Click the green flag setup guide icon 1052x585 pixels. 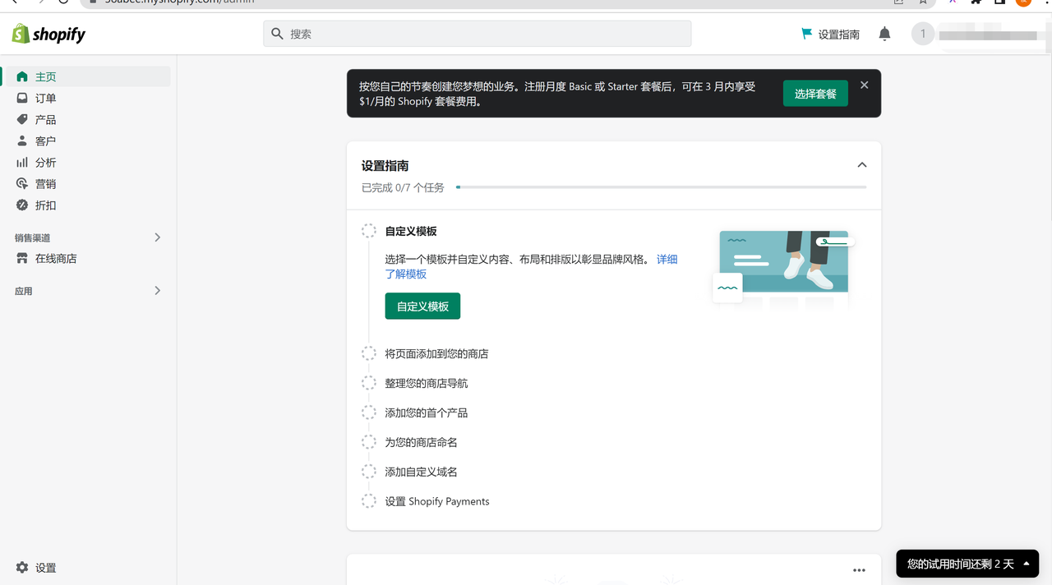[806, 34]
